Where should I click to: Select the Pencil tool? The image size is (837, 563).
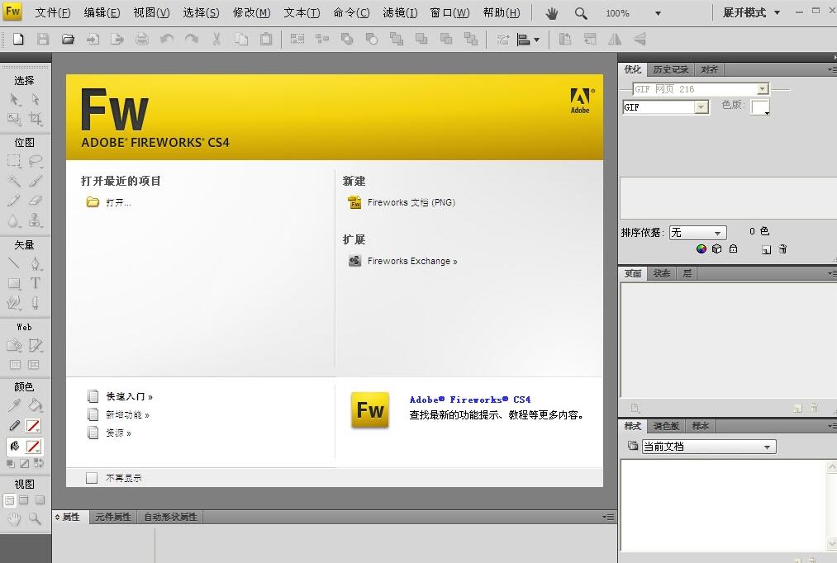pos(14,201)
